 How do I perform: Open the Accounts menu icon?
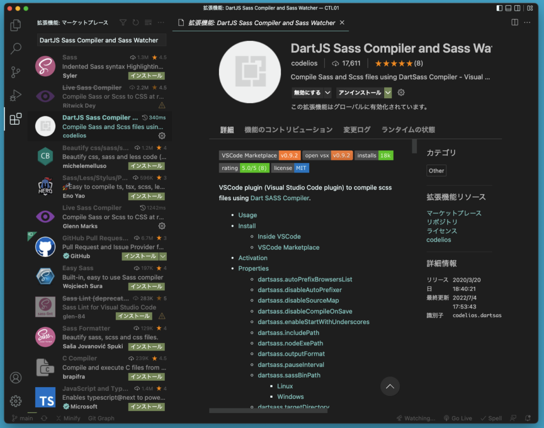pyautogui.click(x=15, y=378)
